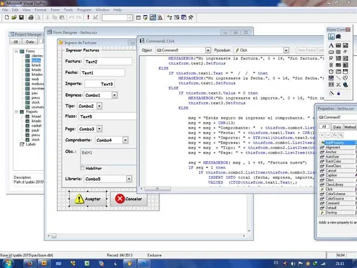This screenshot has height=268, width=357.
Task: Switch to the Method tab in Properties
Action: (x=350, y=127)
